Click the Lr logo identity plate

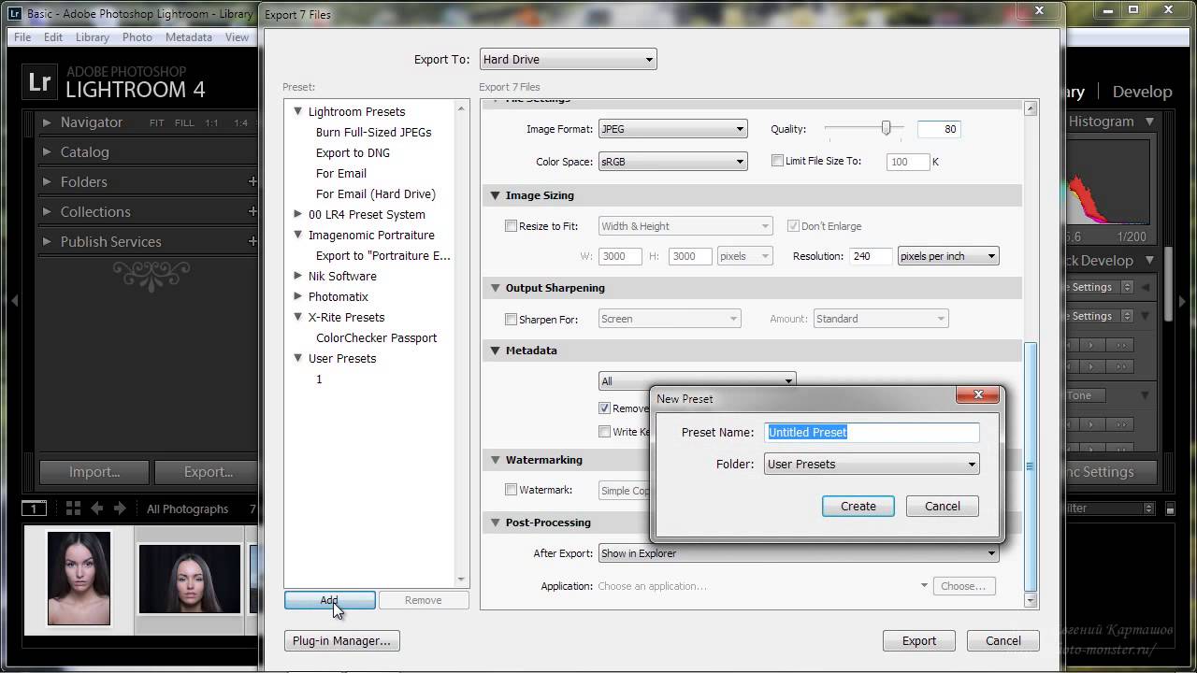(40, 81)
